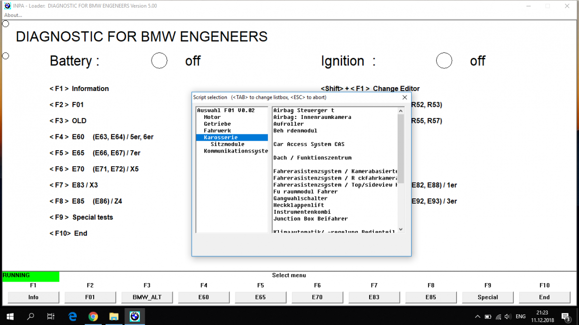579x325 pixels.
Task: Click scrollbar up arrow in script list
Action: 400,111
